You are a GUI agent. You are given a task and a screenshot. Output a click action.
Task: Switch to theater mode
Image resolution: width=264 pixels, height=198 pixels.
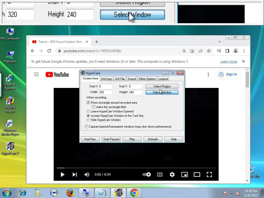[x=197, y=175]
